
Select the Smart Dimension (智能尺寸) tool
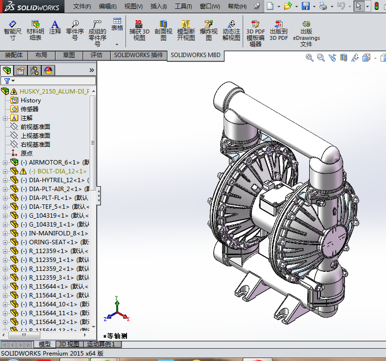(x=13, y=31)
